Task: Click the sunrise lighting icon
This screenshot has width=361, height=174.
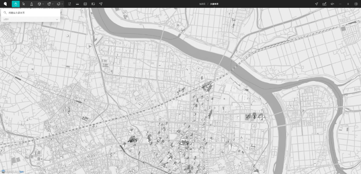Action: coord(77,4)
